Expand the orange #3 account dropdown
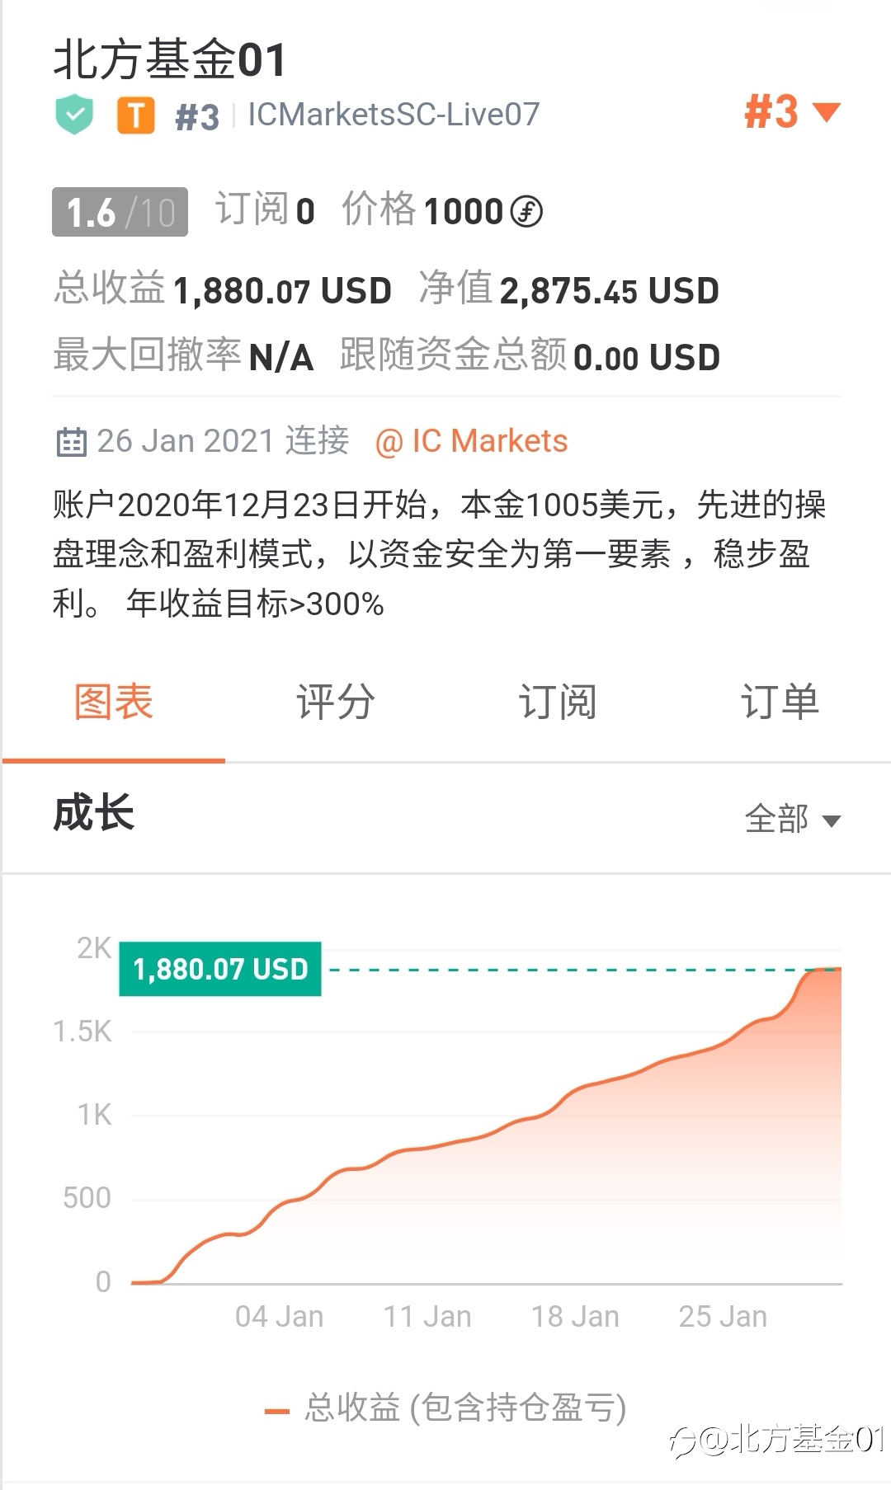891x1490 pixels. point(791,112)
